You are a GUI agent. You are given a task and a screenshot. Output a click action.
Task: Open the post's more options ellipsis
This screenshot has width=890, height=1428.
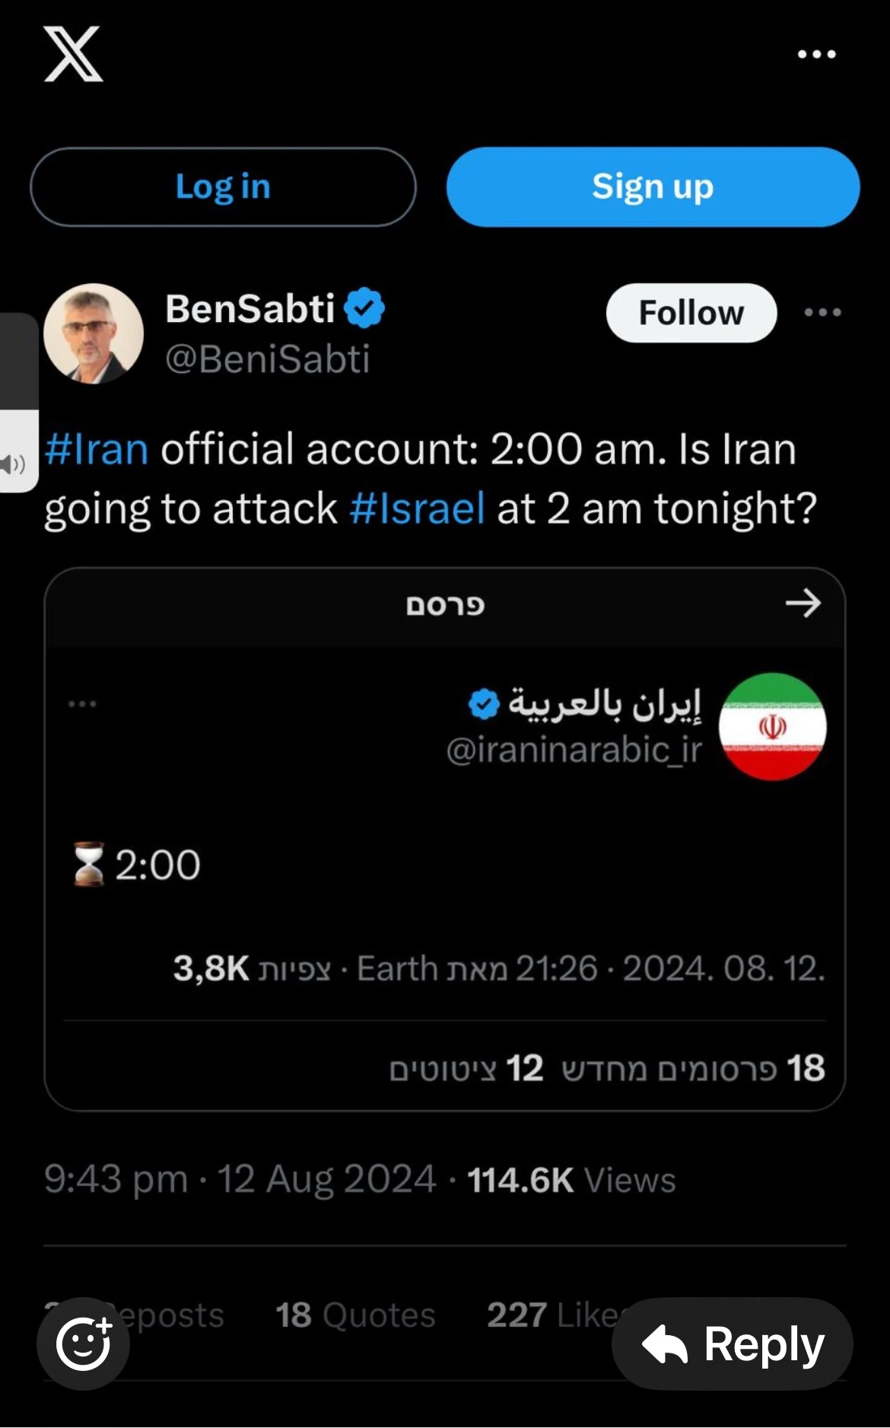[x=823, y=312]
